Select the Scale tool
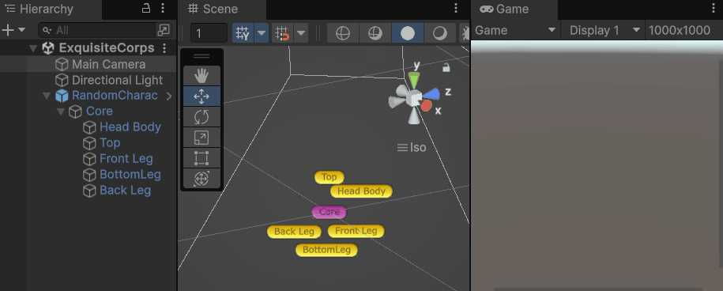 [201, 138]
